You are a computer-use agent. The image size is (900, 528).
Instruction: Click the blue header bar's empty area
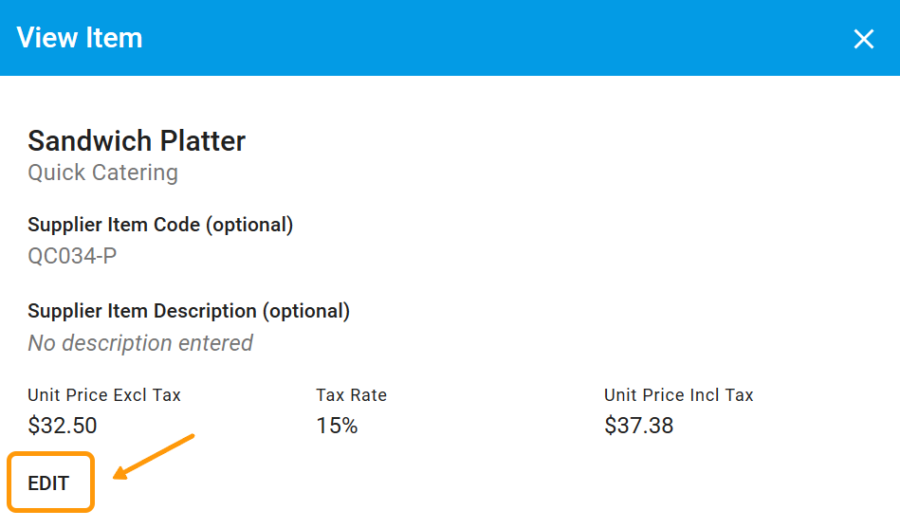coord(474,38)
